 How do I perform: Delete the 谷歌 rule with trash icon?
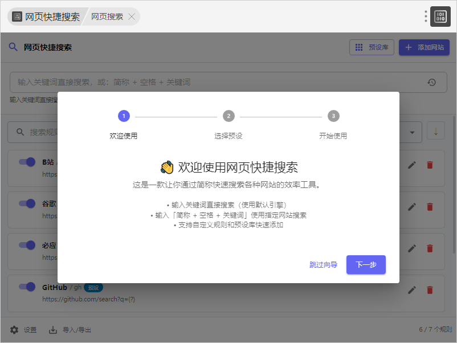[x=430, y=206]
